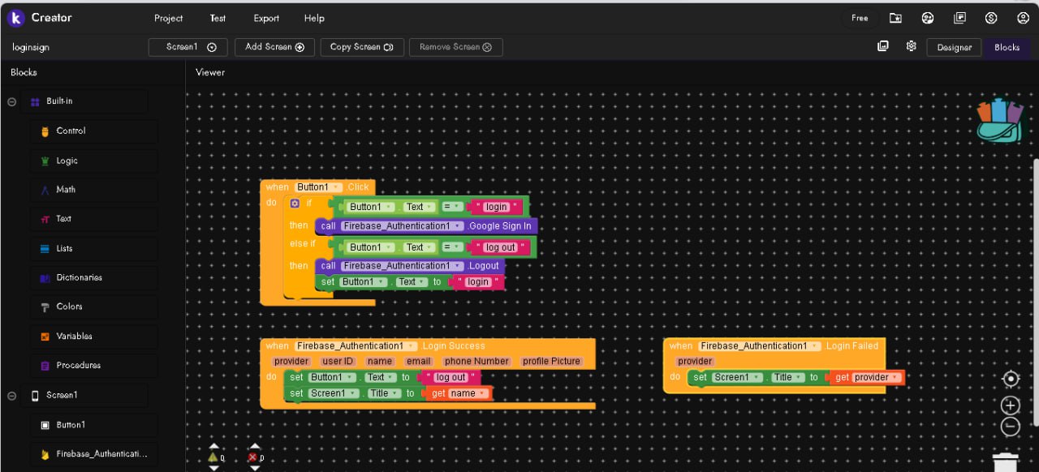Click the zoom in plus button

point(1010,405)
